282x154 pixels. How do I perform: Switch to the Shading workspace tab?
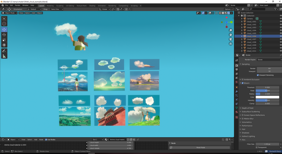tap(92, 6)
